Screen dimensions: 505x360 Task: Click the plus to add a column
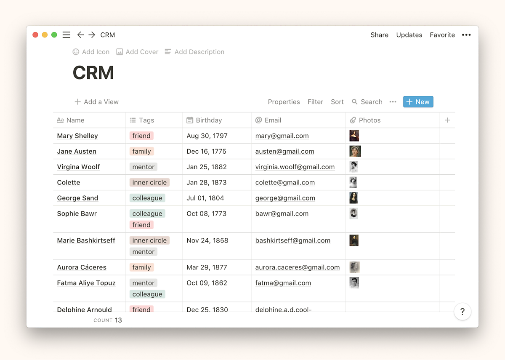click(x=447, y=120)
